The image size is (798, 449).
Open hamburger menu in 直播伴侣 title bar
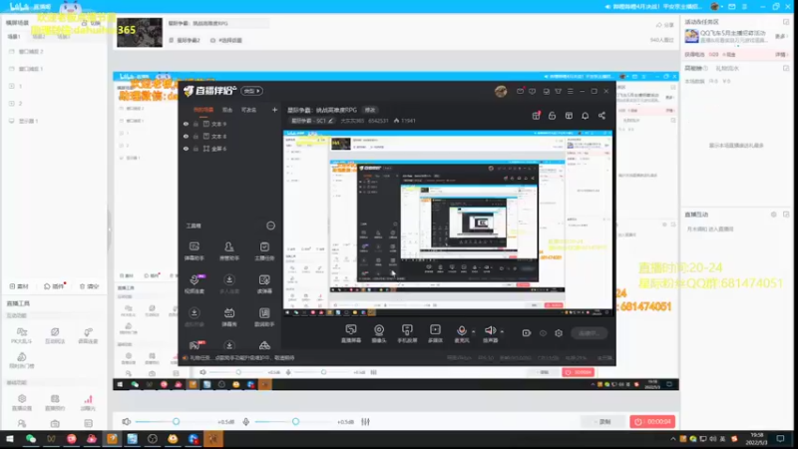coord(570,91)
